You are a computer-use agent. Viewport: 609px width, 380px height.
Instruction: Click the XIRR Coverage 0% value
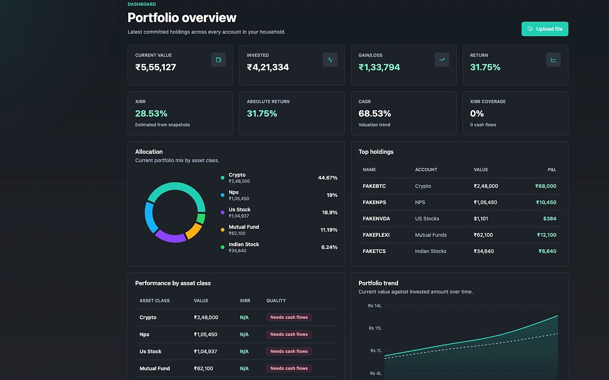(x=477, y=114)
